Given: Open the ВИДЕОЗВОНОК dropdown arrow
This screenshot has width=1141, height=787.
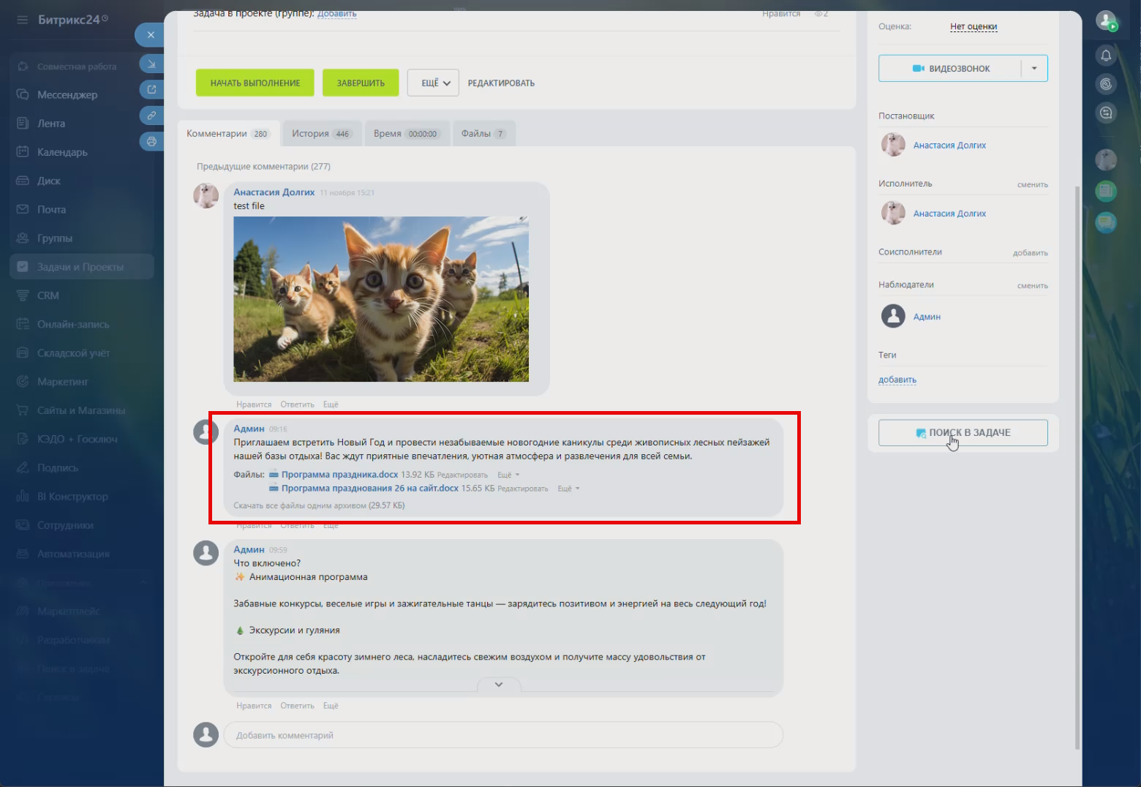Looking at the screenshot, I should (x=1034, y=68).
